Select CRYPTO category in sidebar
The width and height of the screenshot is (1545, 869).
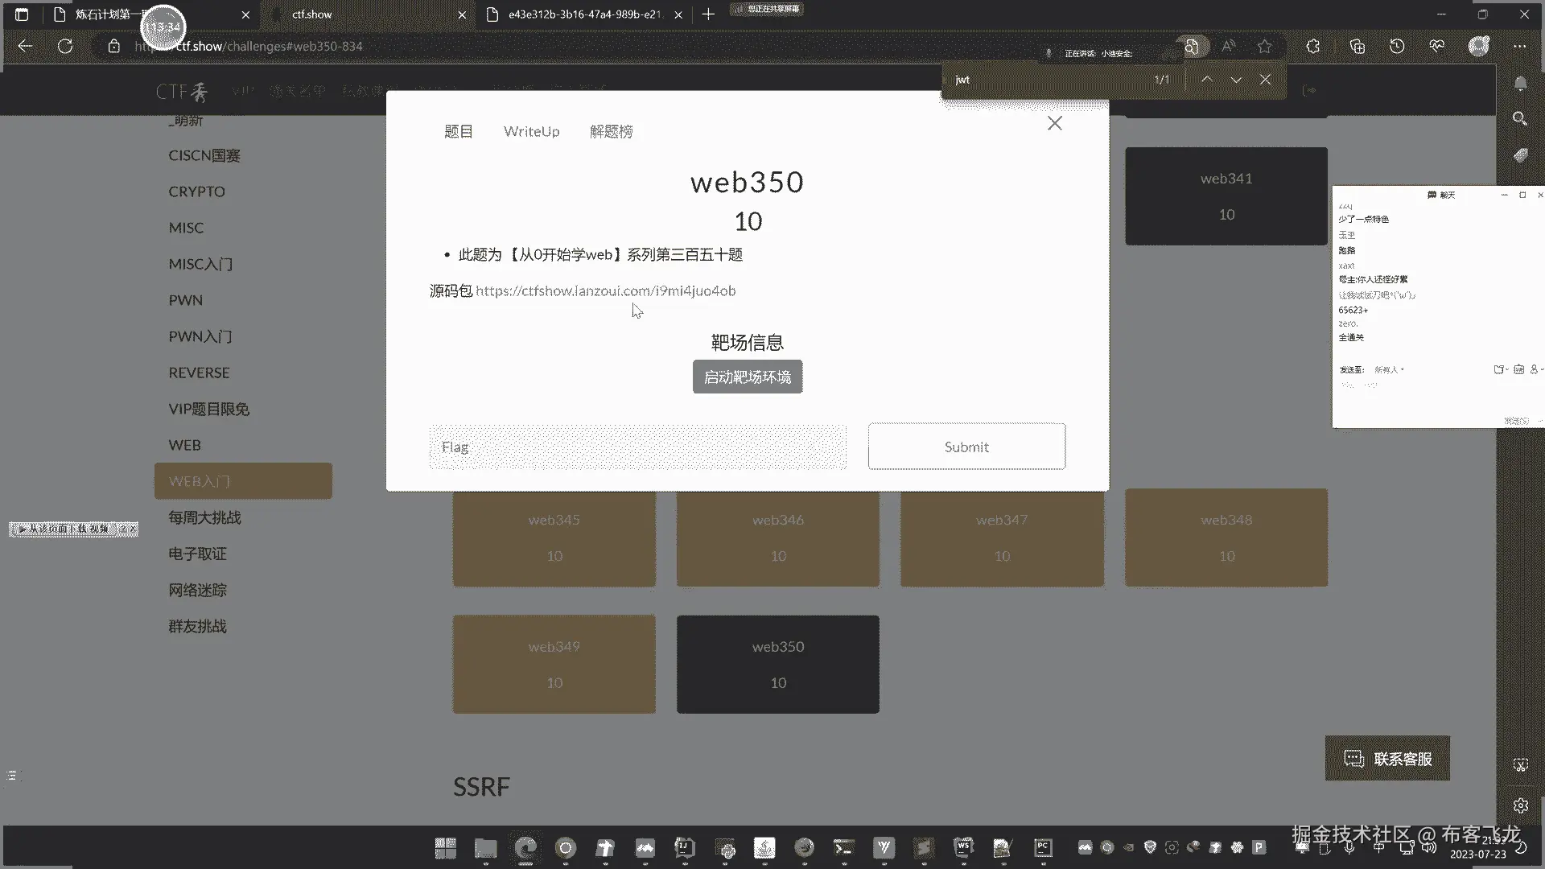[x=196, y=192]
